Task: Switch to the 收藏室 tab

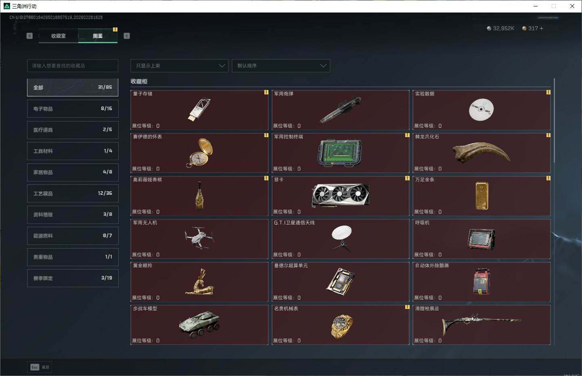Action: click(59, 36)
